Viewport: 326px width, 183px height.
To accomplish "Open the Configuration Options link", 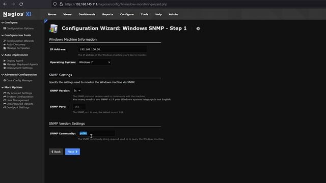I will click(x=20, y=28).
